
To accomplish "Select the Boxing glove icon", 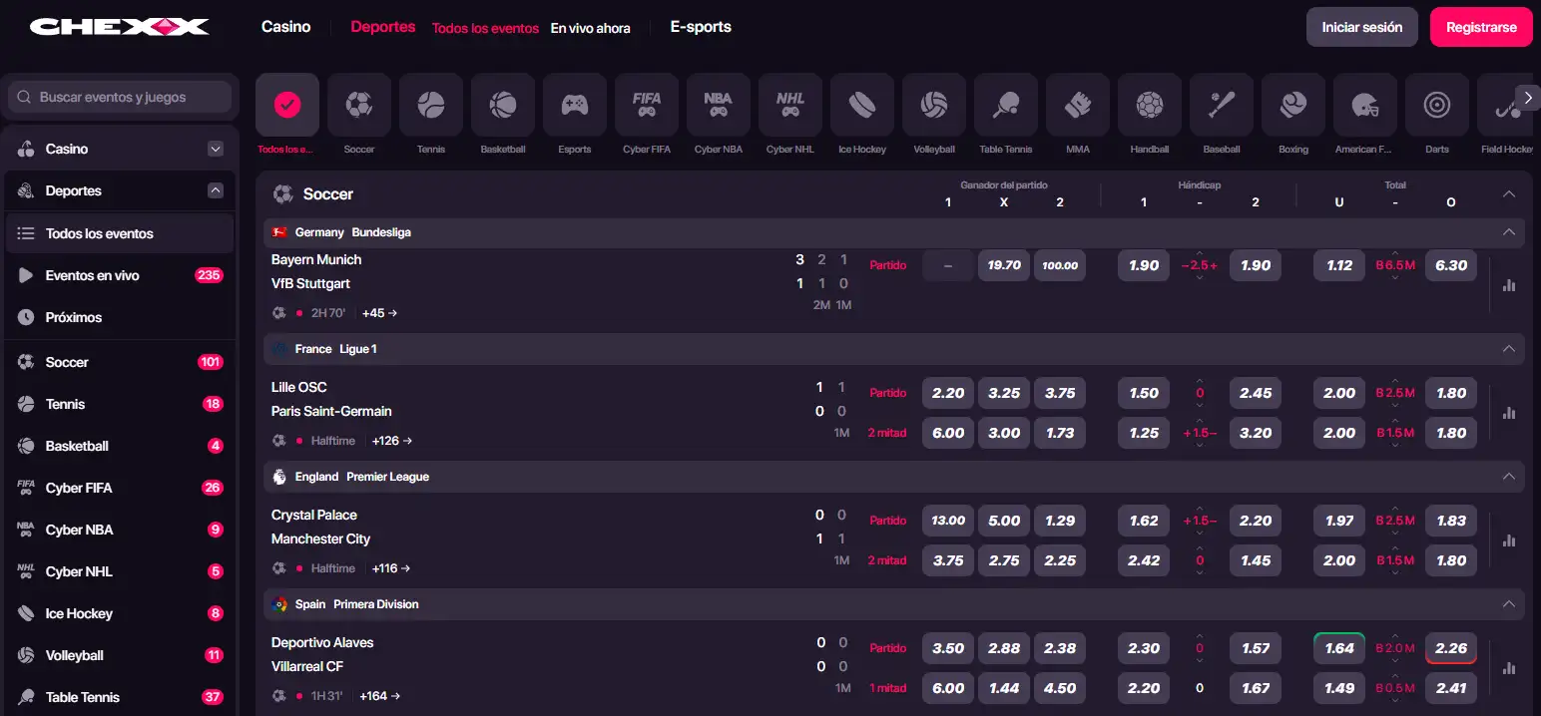I will pyautogui.click(x=1293, y=105).
